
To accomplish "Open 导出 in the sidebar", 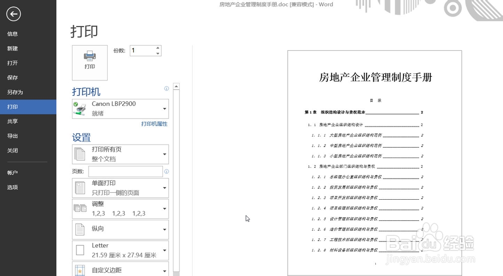I will pos(28,136).
